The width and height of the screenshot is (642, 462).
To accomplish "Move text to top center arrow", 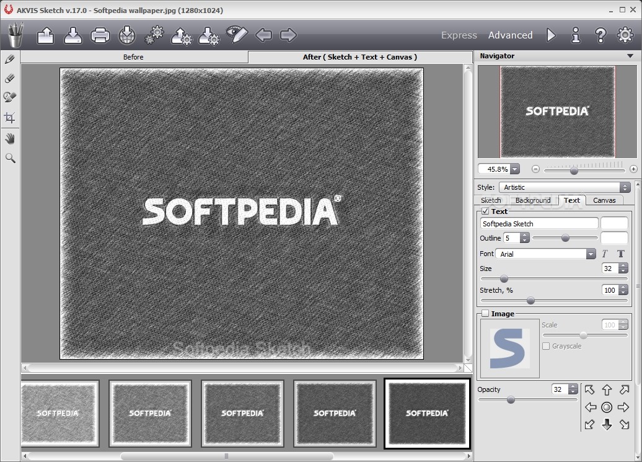I will pyautogui.click(x=607, y=390).
